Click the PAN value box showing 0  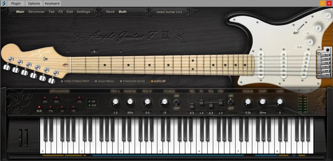click(308, 33)
